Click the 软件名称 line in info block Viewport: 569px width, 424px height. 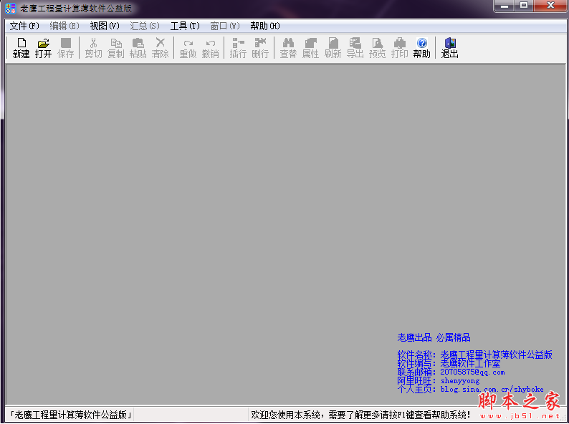(x=474, y=355)
